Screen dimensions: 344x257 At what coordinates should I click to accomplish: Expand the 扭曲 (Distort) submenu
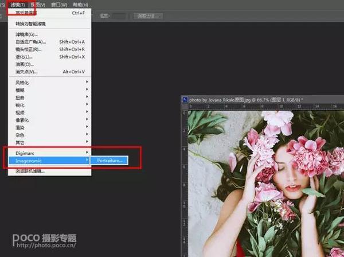point(49,98)
